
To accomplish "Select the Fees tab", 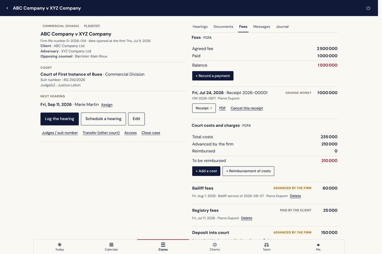I will point(243,26).
